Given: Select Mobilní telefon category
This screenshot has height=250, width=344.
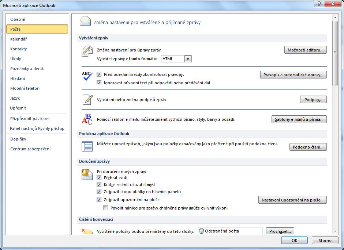Looking at the screenshot, I should coord(37,88).
